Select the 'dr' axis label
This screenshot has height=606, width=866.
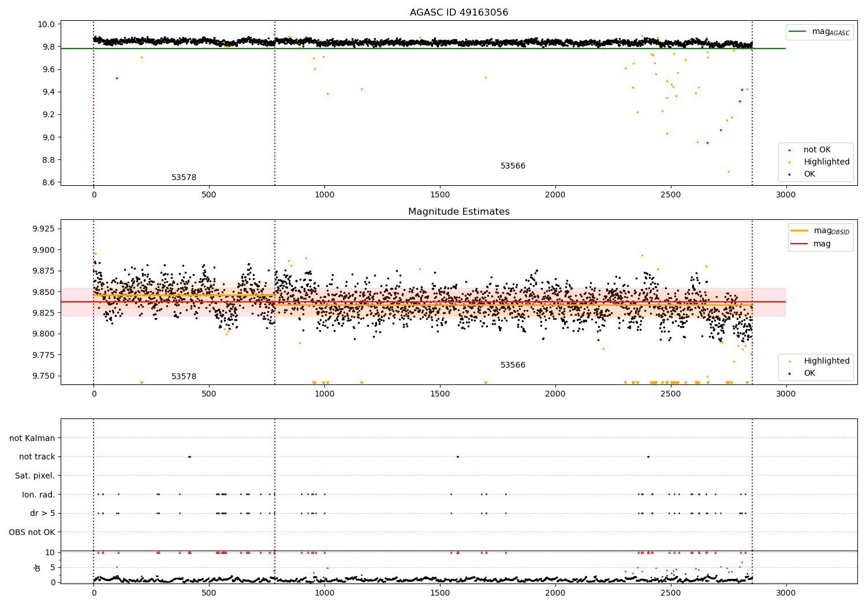tap(38, 567)
